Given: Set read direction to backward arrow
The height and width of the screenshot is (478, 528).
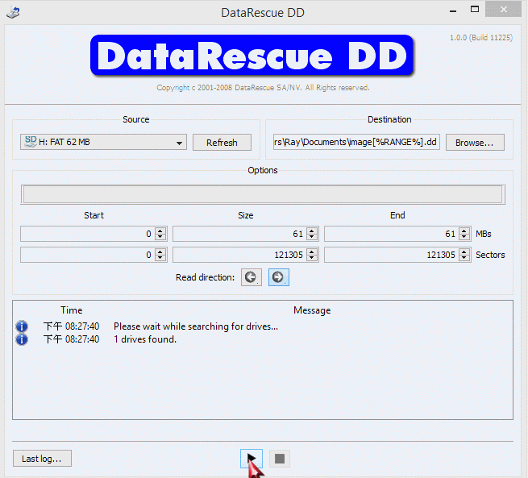Looking at the screenshot, I should 251,277.
